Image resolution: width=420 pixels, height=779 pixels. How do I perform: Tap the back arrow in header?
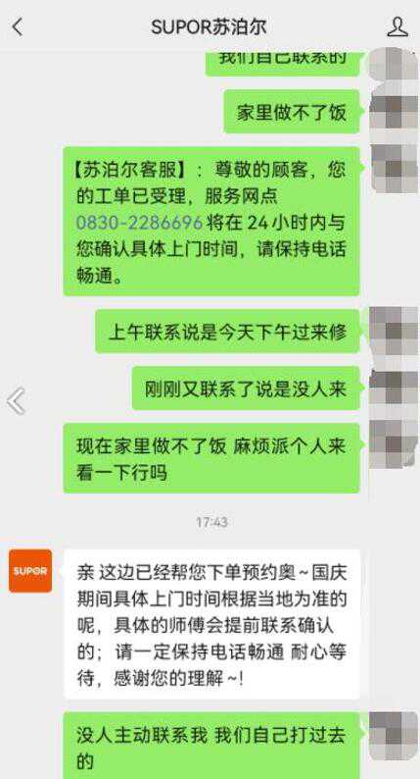[18, 26]
